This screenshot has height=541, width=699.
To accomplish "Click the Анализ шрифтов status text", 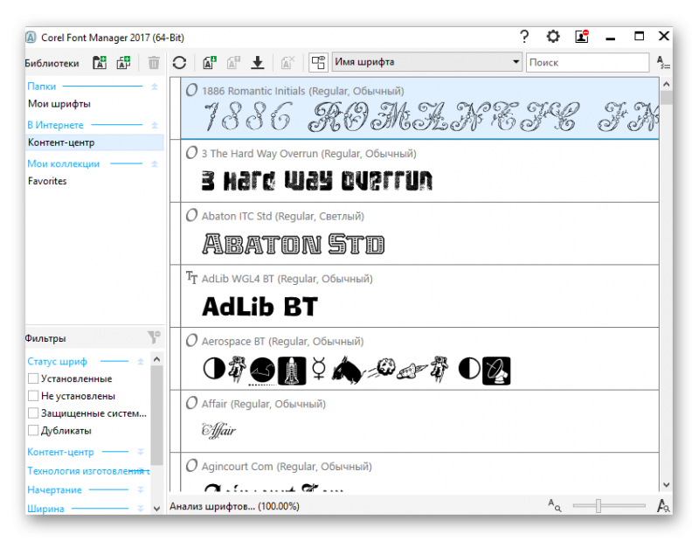I will [x=234, y=506].
